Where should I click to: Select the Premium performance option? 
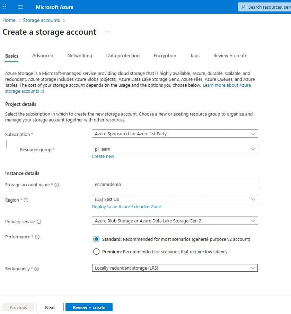96,252
